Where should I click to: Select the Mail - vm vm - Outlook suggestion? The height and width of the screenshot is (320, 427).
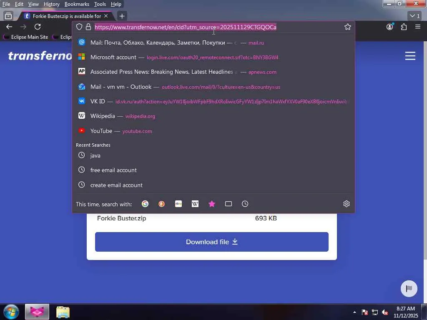[x=213, y=87]
